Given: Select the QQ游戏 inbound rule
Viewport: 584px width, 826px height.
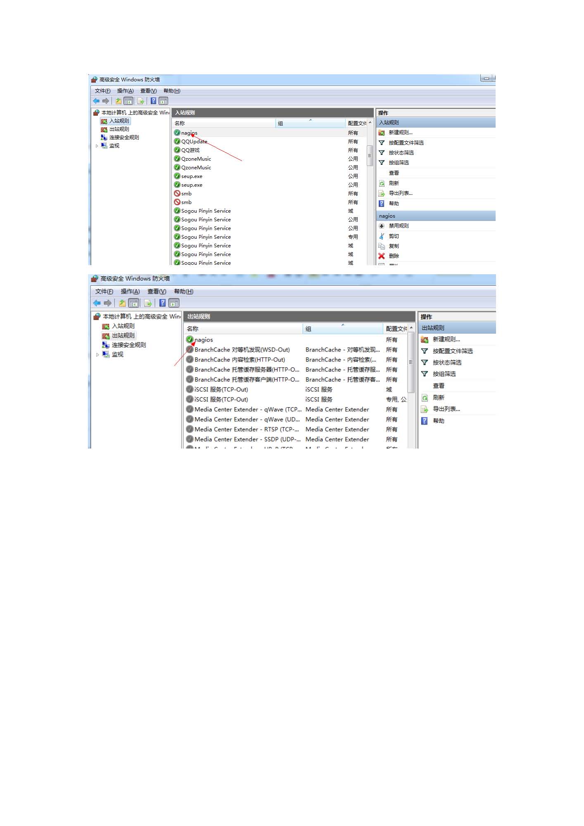Looking at the screenshot, I should [x=270, y=150].
